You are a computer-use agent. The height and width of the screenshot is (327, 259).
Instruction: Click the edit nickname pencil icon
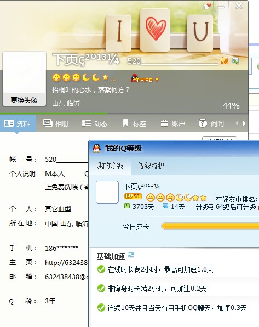tap(235, 61)
